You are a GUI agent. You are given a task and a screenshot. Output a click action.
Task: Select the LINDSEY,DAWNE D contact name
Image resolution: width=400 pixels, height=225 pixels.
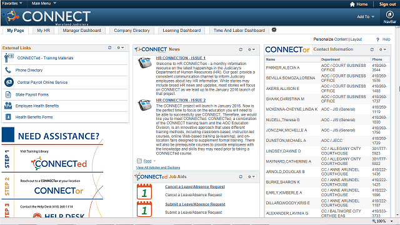point(283,151)
